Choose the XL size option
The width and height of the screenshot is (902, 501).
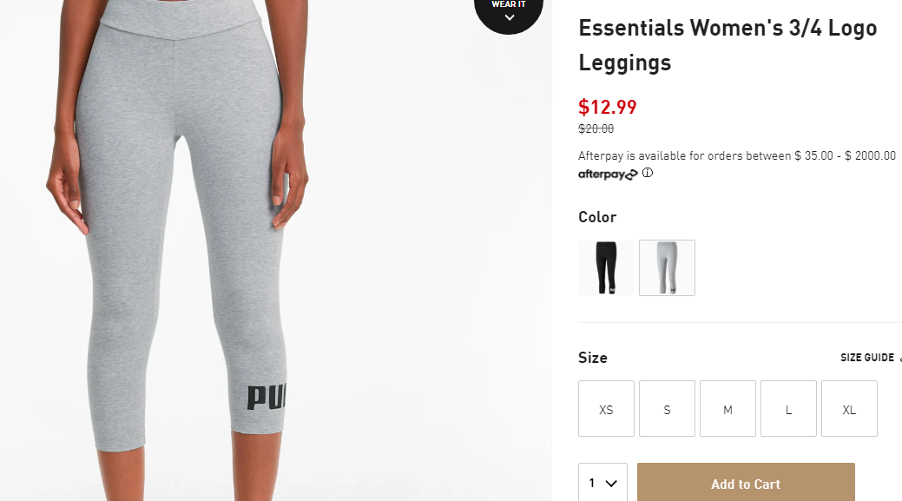coord(850,408)
